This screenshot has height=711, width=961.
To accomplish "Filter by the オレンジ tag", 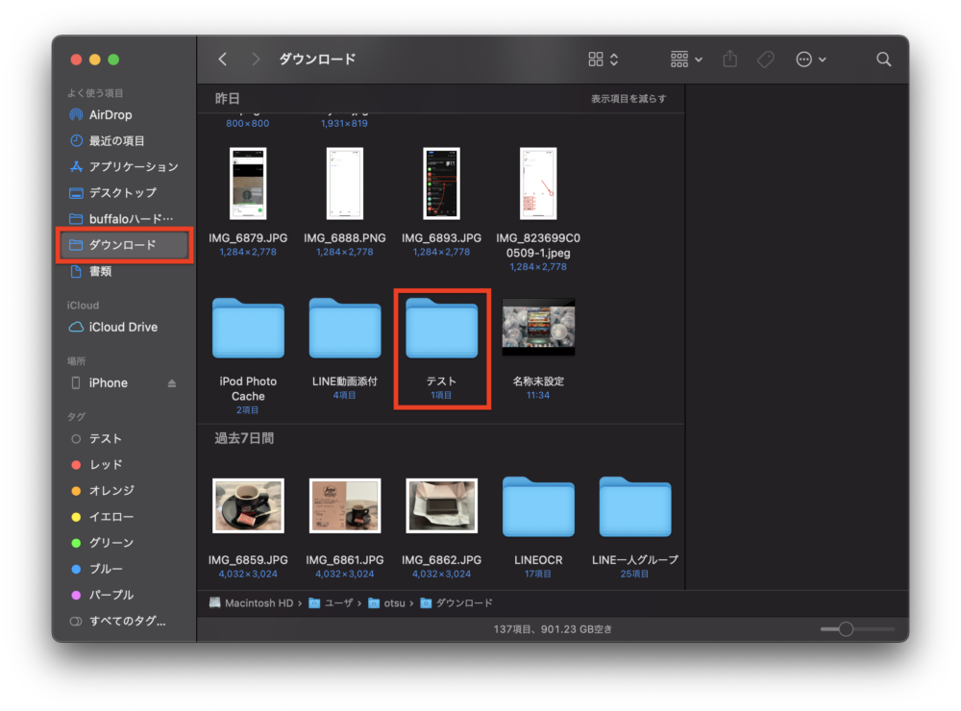I will click(x=124, y=490).
